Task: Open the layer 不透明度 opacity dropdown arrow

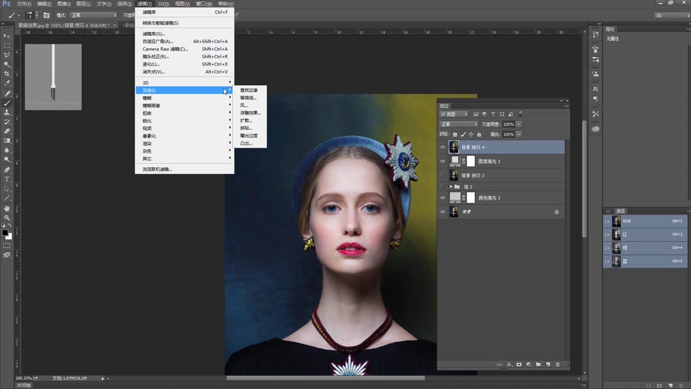Action: [x=519, y=124]
